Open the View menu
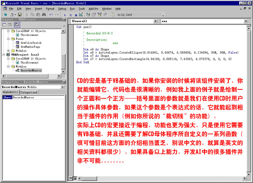 point(28,9)
